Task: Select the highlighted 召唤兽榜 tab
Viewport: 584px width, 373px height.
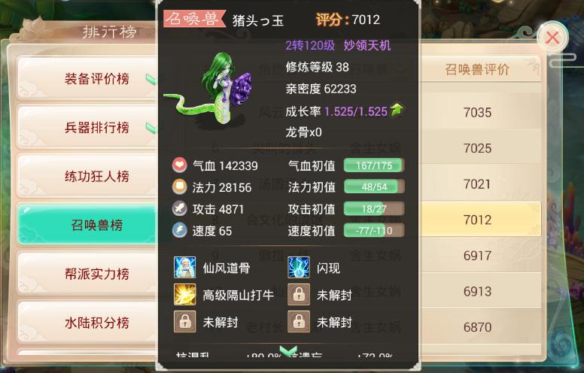Action: [x=87, y=225]
